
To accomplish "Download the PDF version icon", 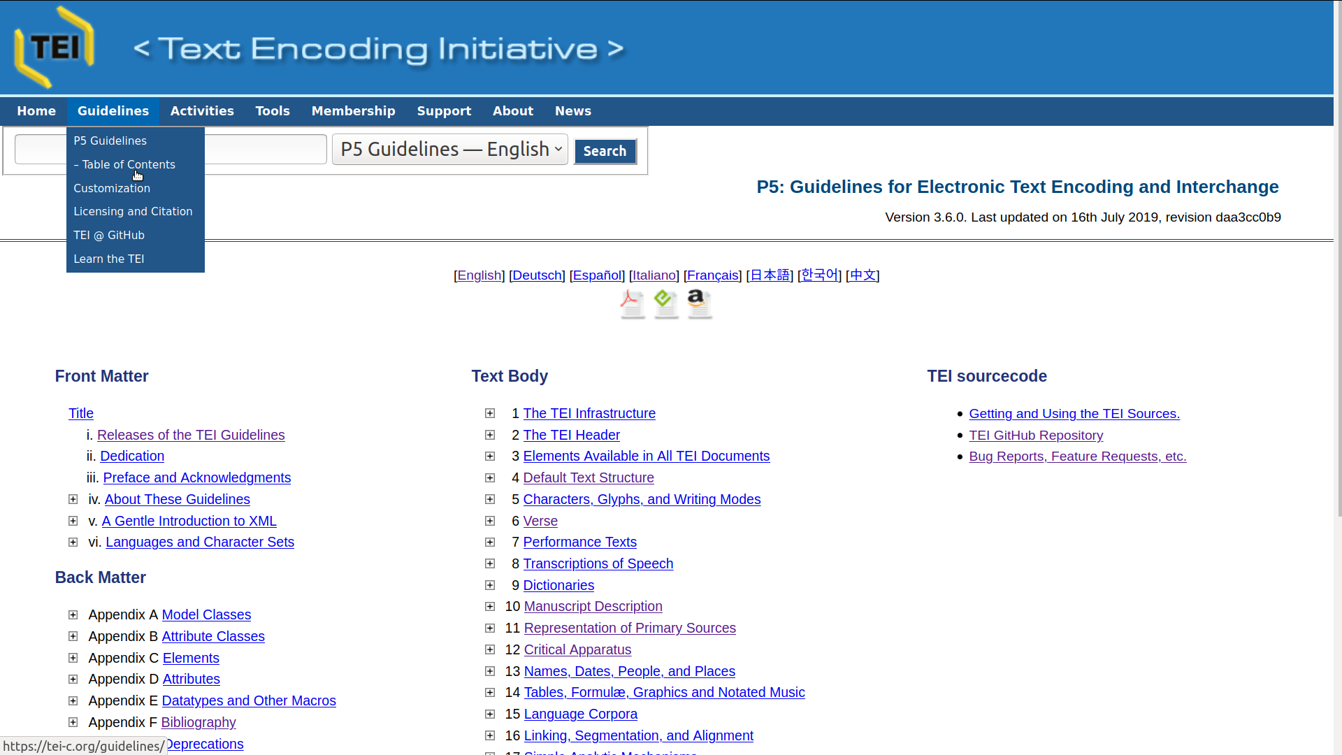I will pyautogui.click(x=632, y=304).
